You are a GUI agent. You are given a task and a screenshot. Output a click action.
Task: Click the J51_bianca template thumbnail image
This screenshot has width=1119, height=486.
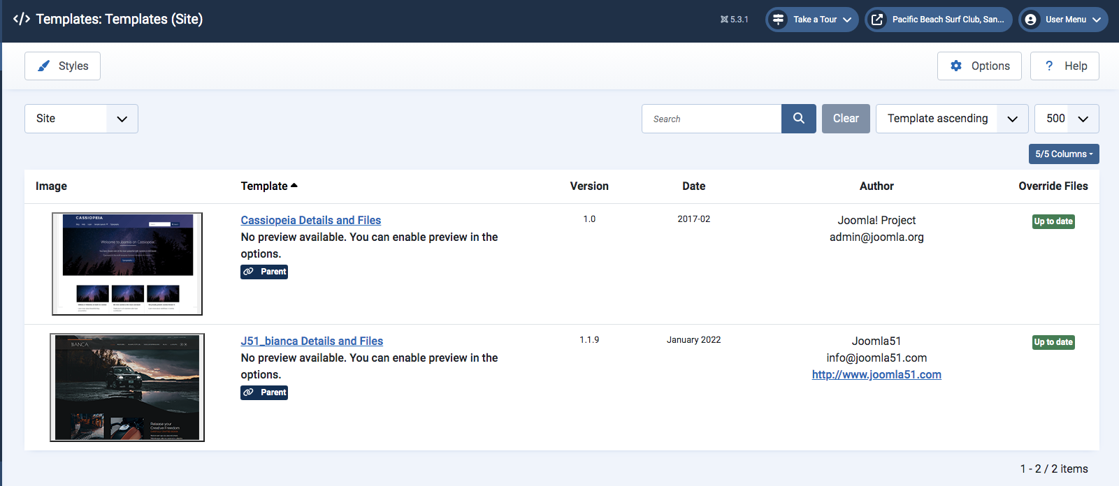[127, 388]
